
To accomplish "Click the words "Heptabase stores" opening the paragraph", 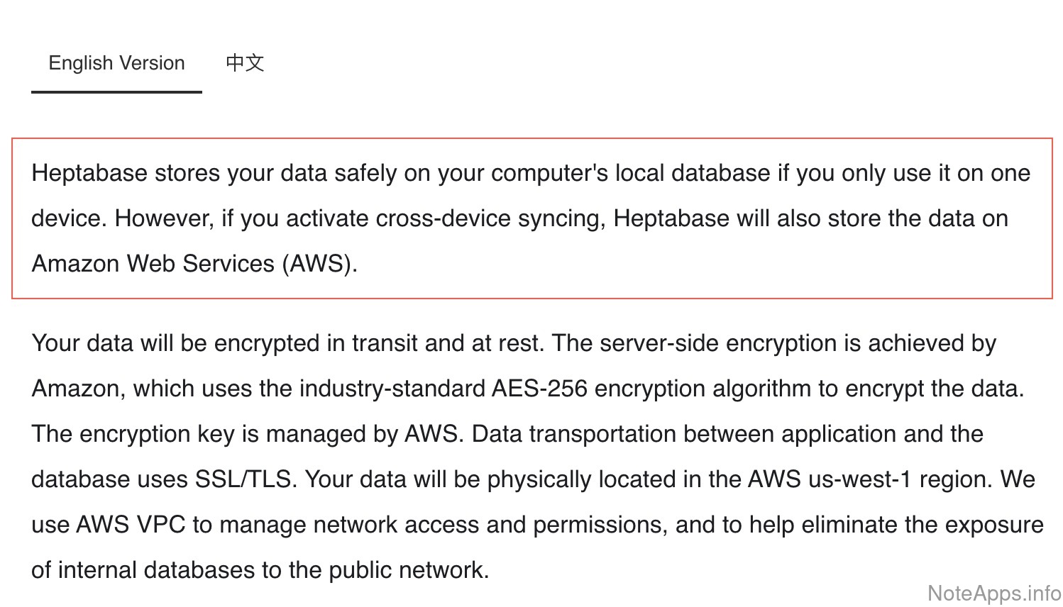I will [125, 173].
